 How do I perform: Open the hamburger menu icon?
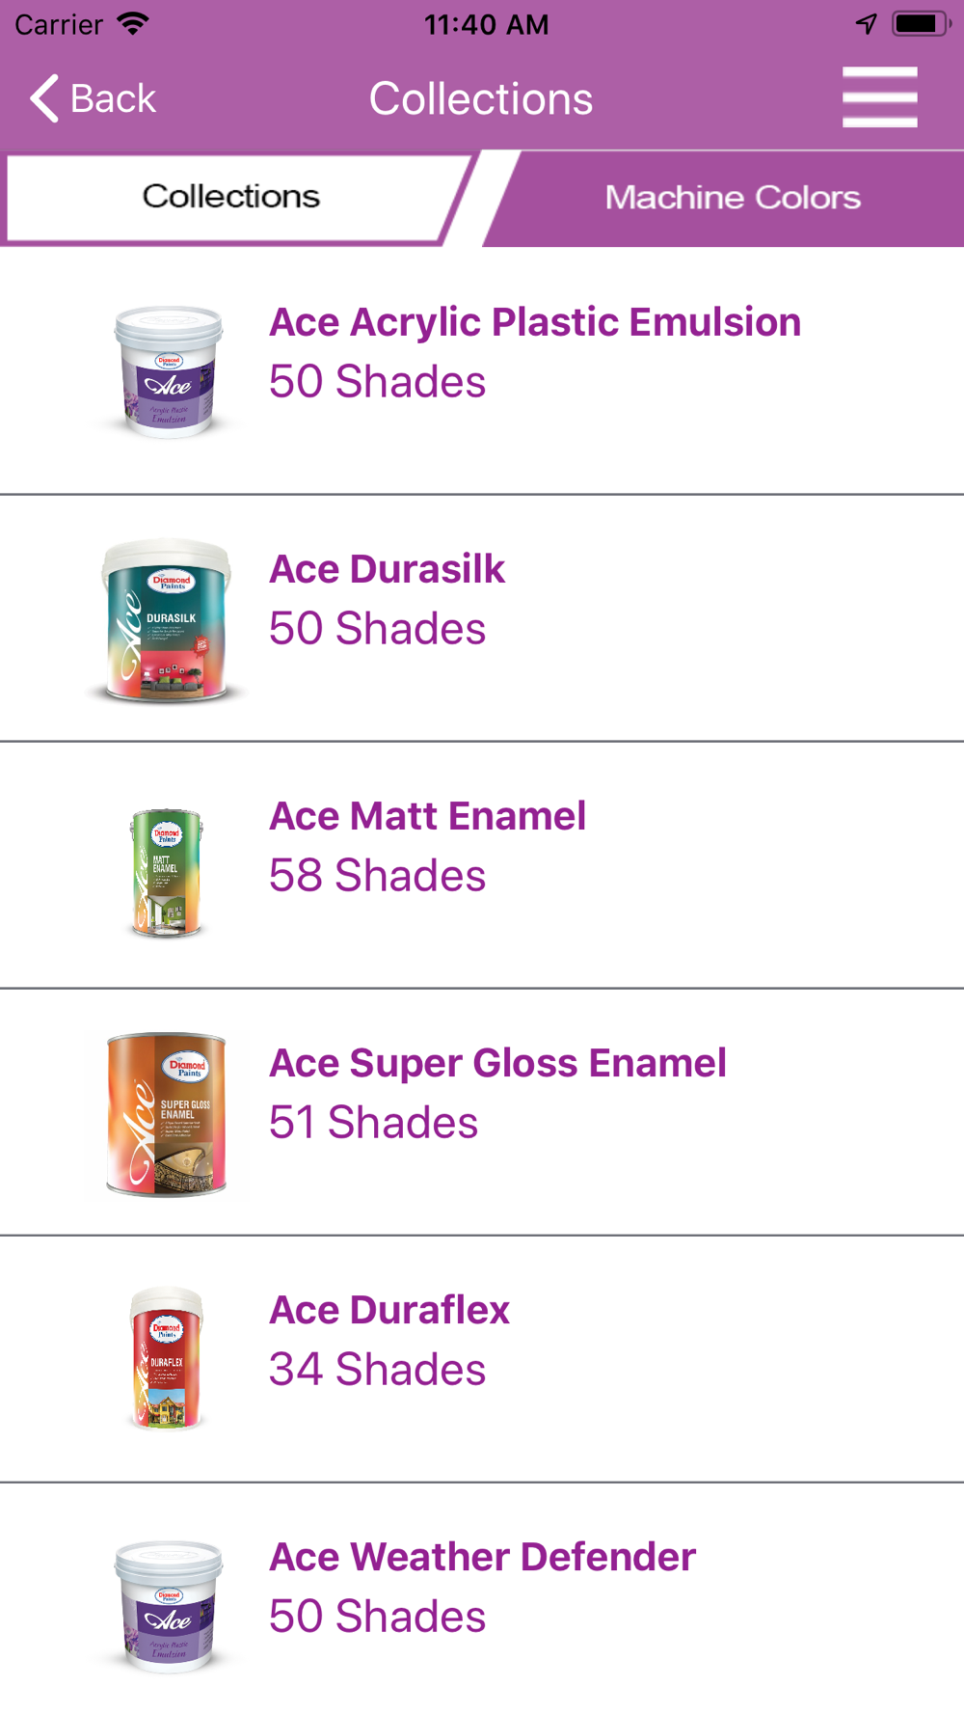(879, 97)
